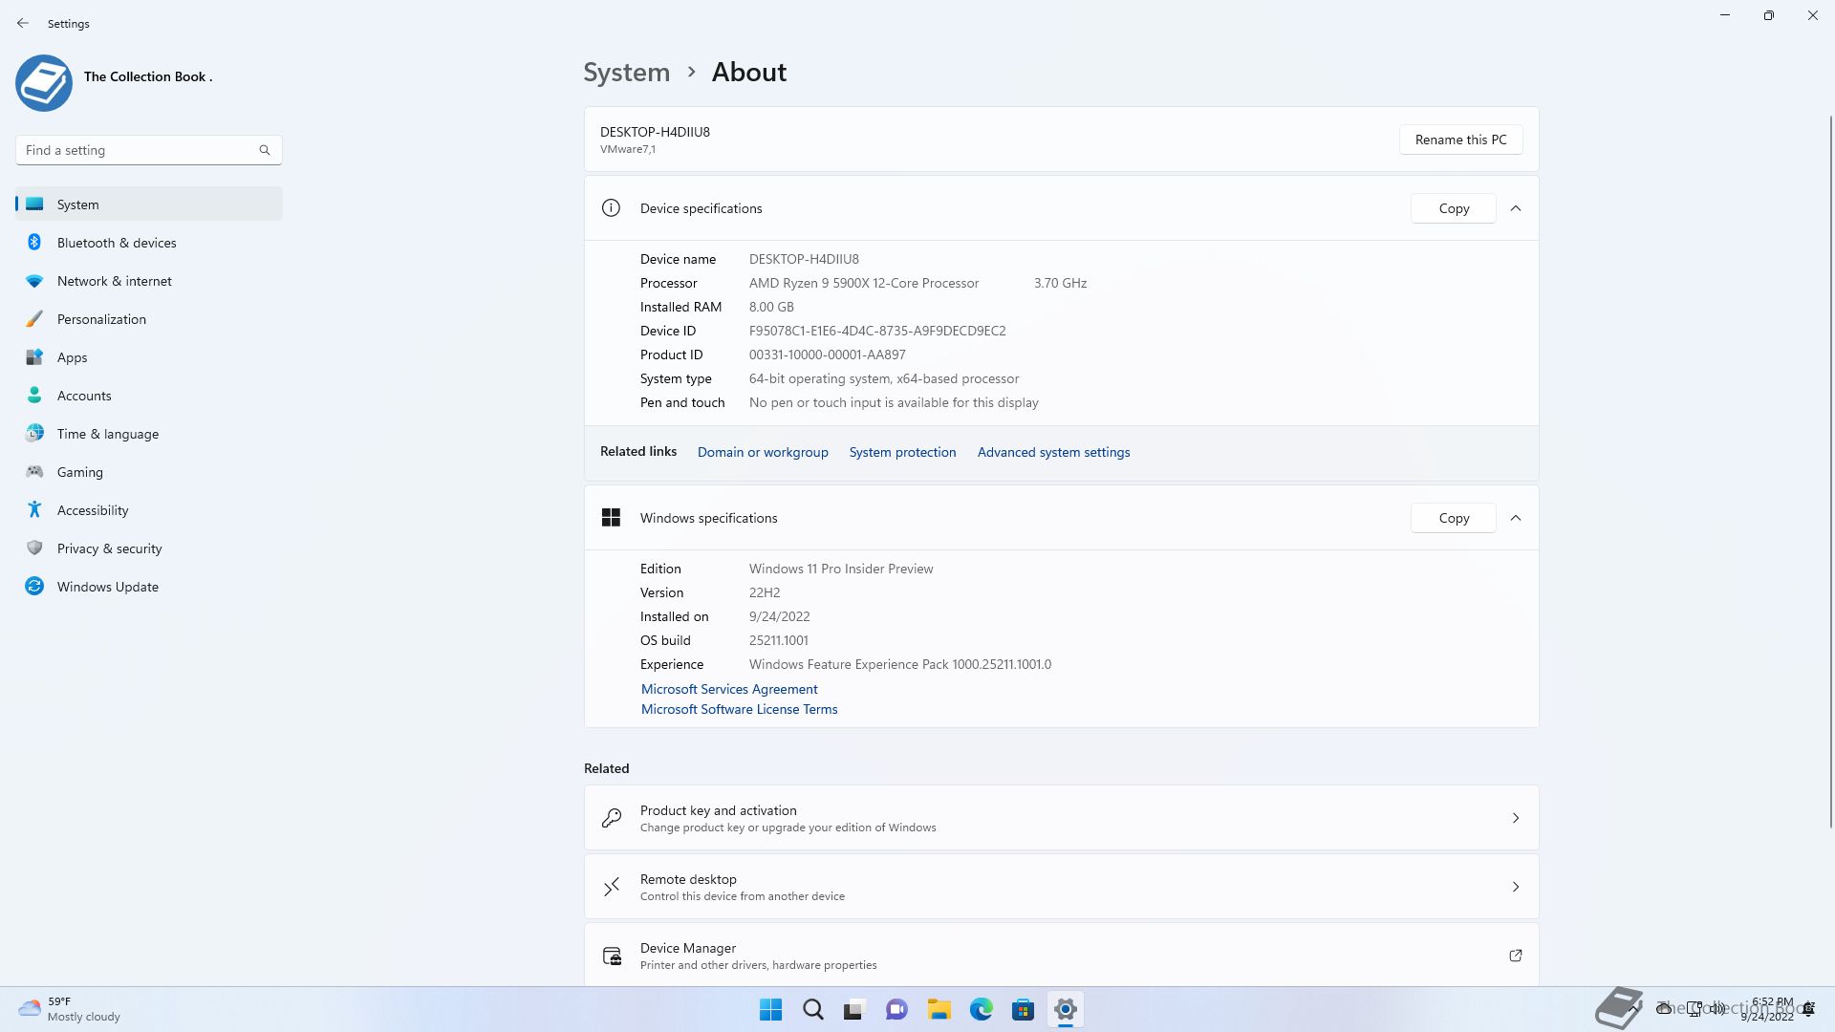Select the OS build value 25211.1001
Image resolution: width=1835 pixels, height=1032 pixels.
(779, 640)
